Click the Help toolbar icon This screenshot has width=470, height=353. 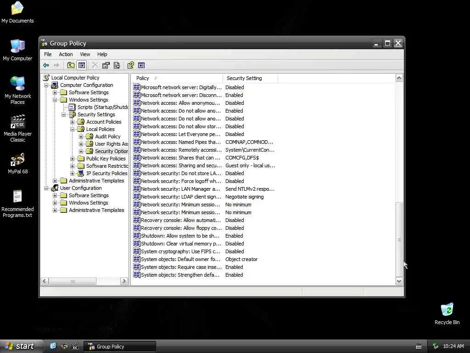tap(131, 65)
